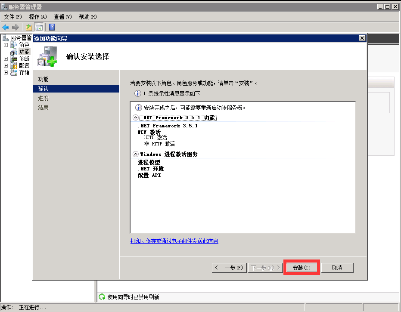Click the 安装完成之后 restart notice info icon

[139, 108]
